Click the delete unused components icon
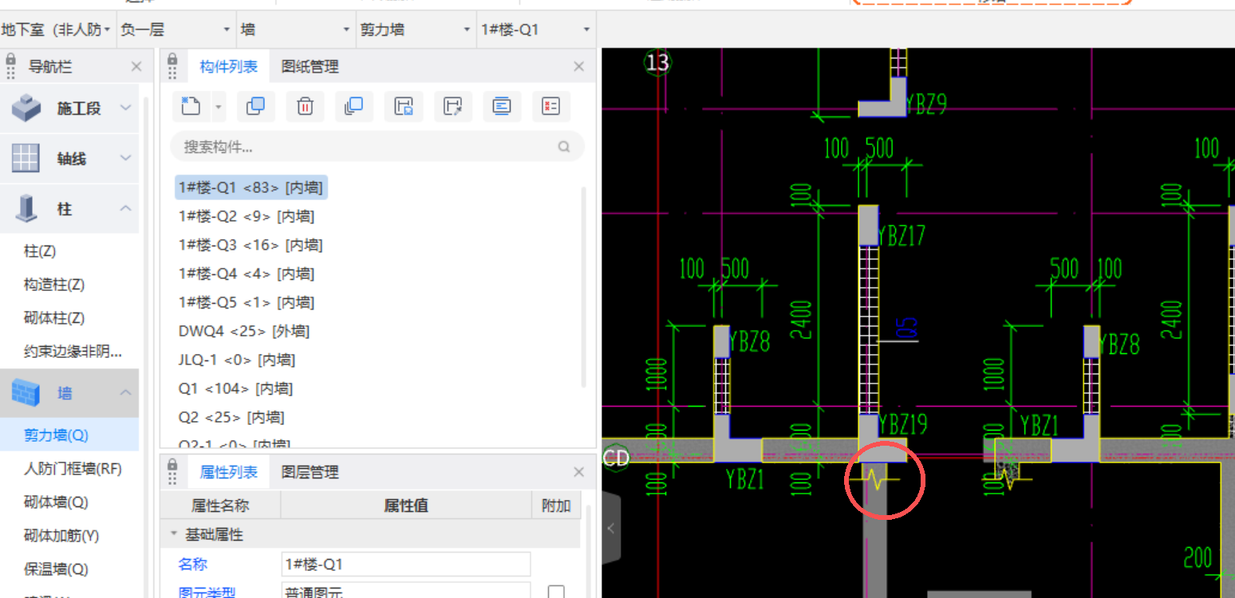This screenshot has width=1235, height=598. 550,106
